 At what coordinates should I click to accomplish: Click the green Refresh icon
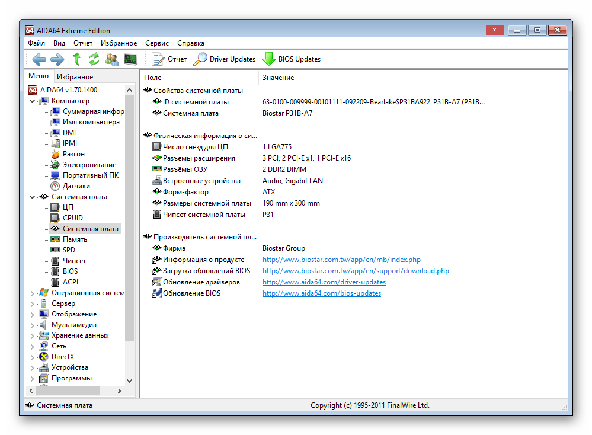pos(94,59)
